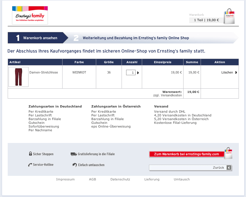Open the Umtausch footer link
246x197 pixels.
(182, 179)
